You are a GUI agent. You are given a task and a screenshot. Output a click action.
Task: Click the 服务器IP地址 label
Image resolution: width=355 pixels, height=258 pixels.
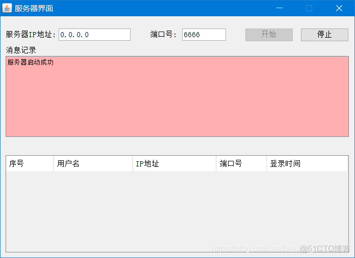tap(31, 35)
